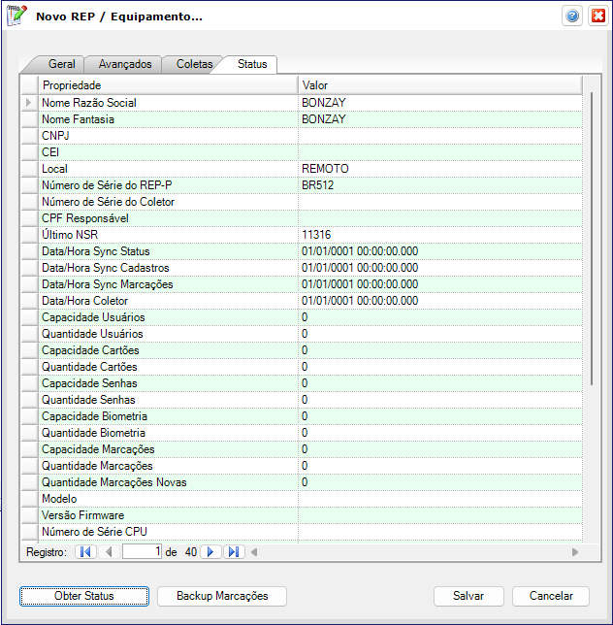The height and width of the screenshot is (625, 613).
Task: Switch to the Geral tab
Action: [x=62, y=64]
